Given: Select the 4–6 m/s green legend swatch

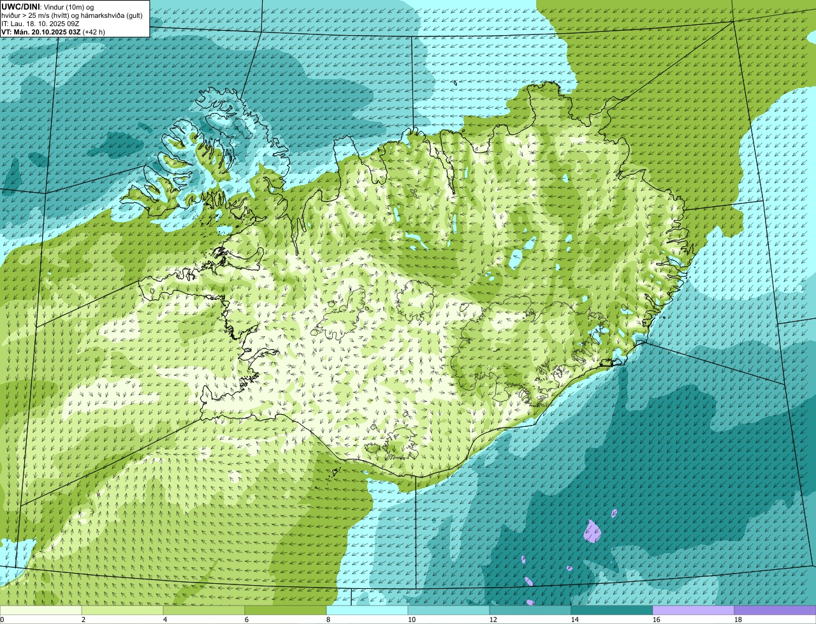Looking at the screenshot, I should coord(204,610).
